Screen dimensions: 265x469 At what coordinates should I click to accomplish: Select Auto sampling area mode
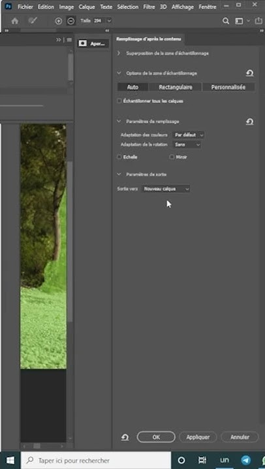pos(132,87)
